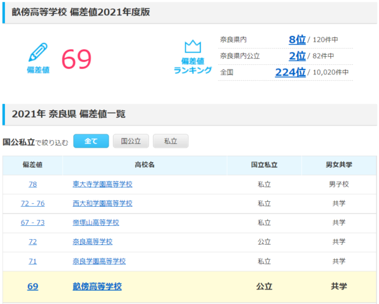Click 私立 cell in 西大和学園 row
379x304 pixels.
click(x=264, y=203)
